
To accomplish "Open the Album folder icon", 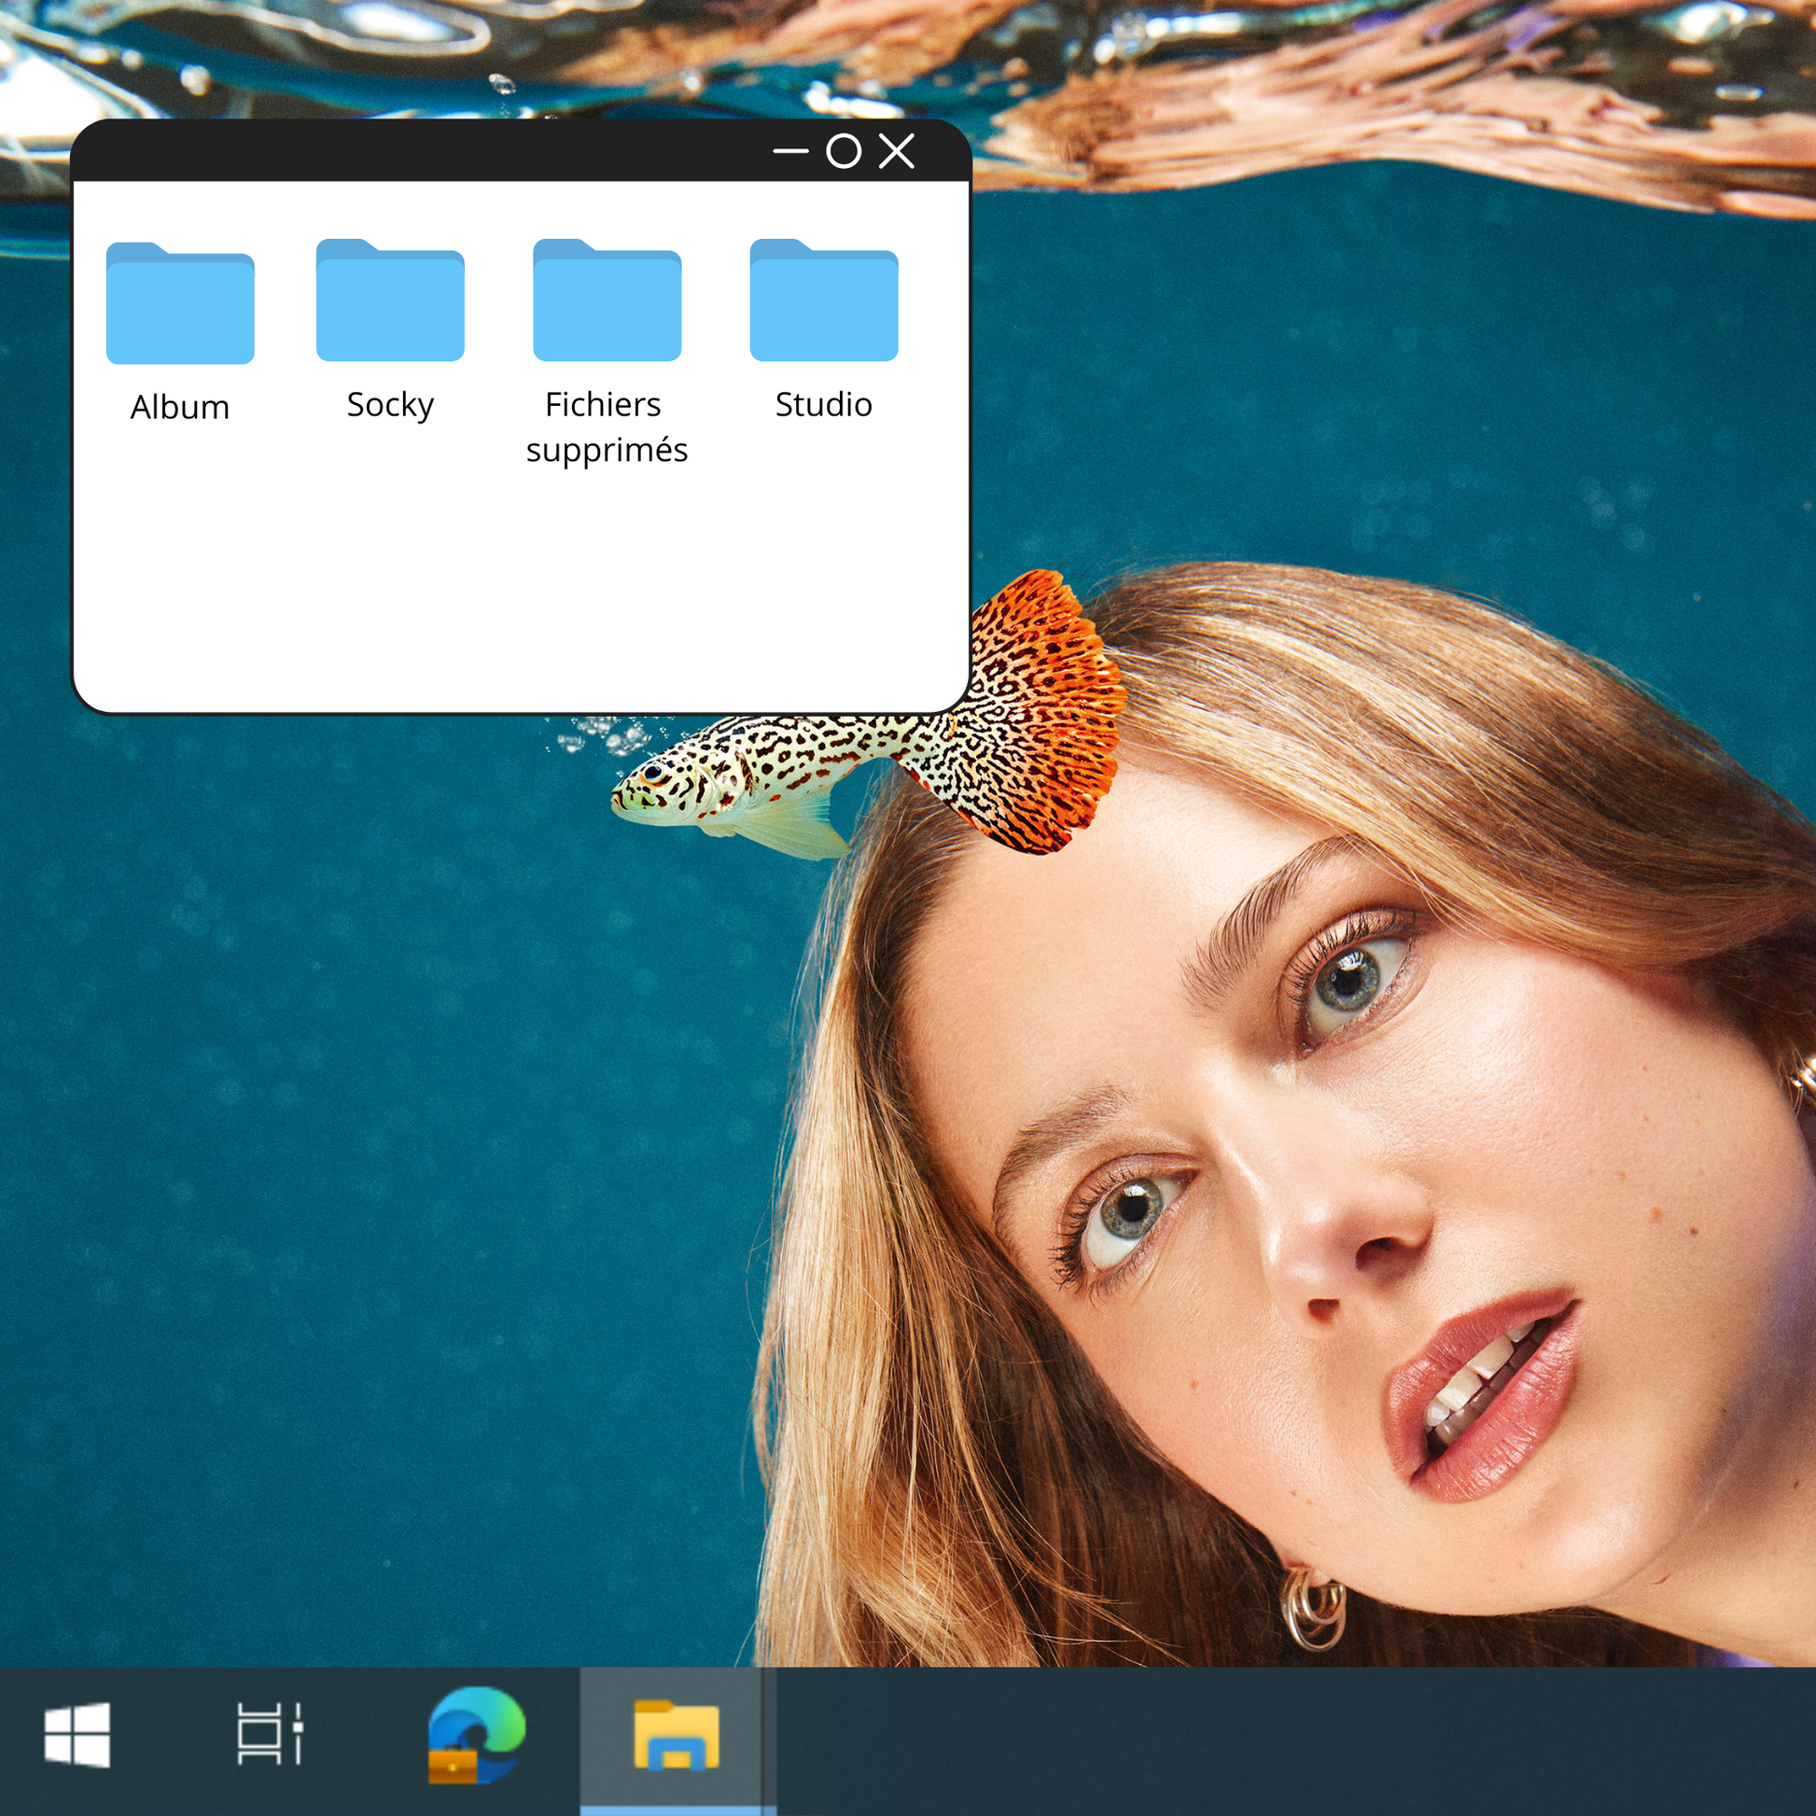I will coord(179,302).
